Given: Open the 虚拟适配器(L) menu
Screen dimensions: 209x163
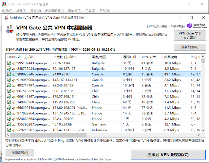Looking at the screenshot, I should (54, 11).
